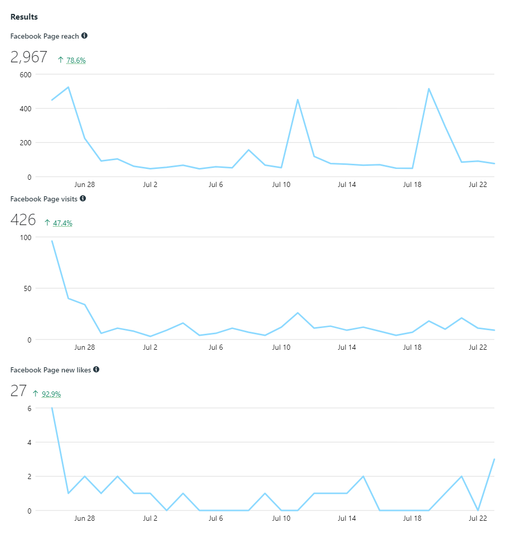Select the 426 page visits total
Screen dimensions: 517x546
(x=23, y=220)
